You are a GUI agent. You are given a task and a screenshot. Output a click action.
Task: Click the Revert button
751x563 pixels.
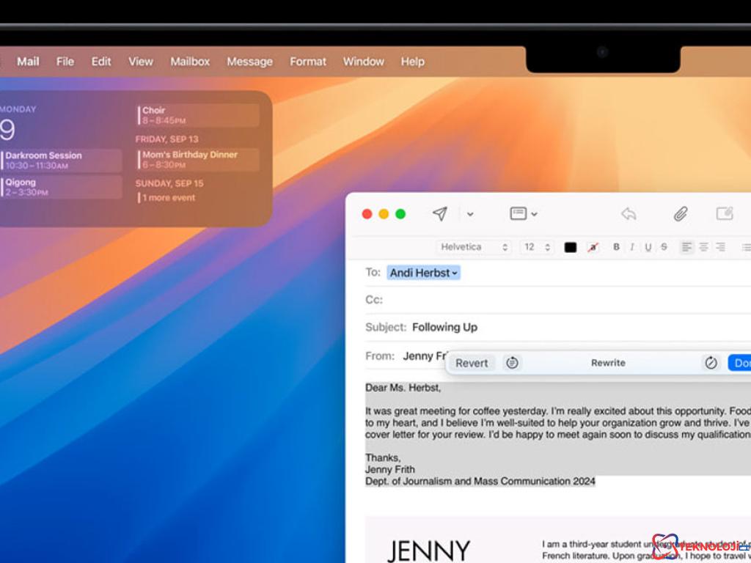click(x=472, y=363)
